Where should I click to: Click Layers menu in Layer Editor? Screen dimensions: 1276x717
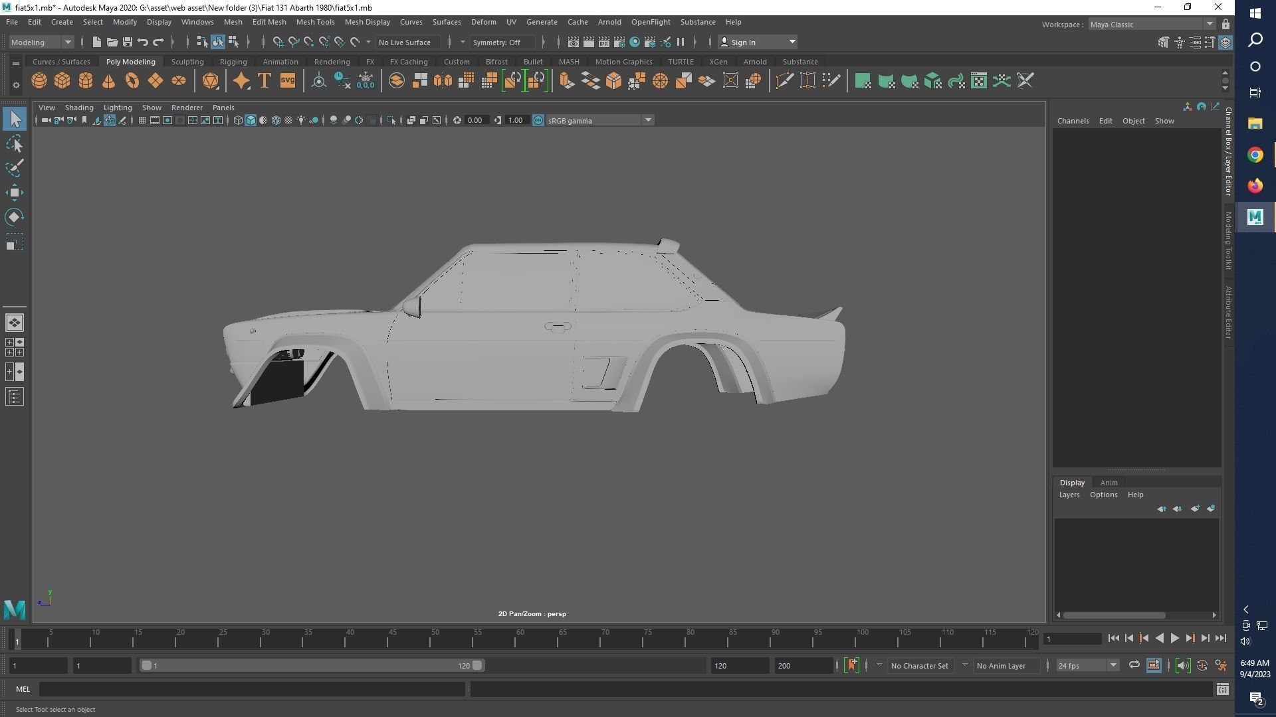point(1069,495)
